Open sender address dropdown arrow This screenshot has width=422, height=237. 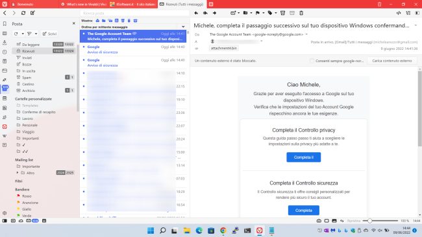click(x=306, y=34)
